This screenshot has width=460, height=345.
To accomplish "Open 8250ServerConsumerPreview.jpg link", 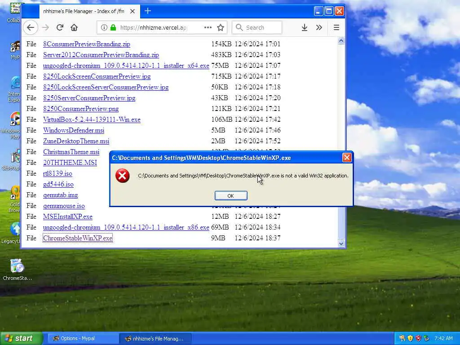I will [x=89, y=98].
